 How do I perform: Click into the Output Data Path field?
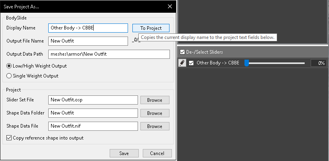(108, 54)
